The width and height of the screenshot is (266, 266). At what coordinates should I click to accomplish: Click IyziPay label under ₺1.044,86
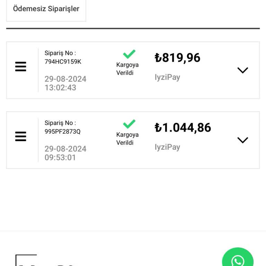pyautogui.click(x=167, y=147)
